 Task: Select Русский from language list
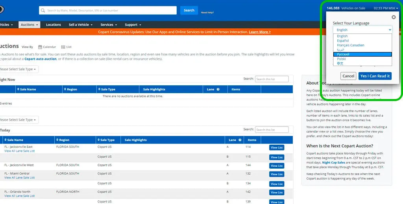(362, 54)
